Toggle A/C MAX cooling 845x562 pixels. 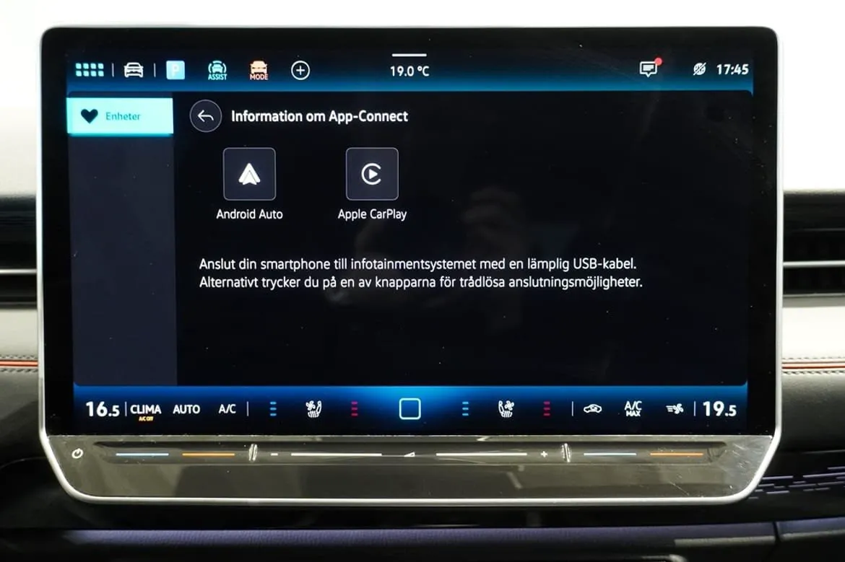pos(633,408)
